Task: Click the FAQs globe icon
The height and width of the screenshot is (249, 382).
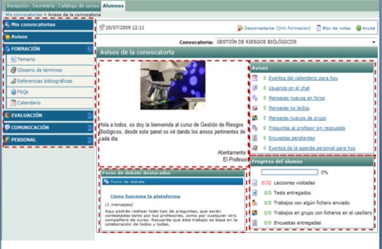Action: [x=13, y=92]
